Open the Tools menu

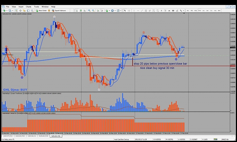coord(36,7)
